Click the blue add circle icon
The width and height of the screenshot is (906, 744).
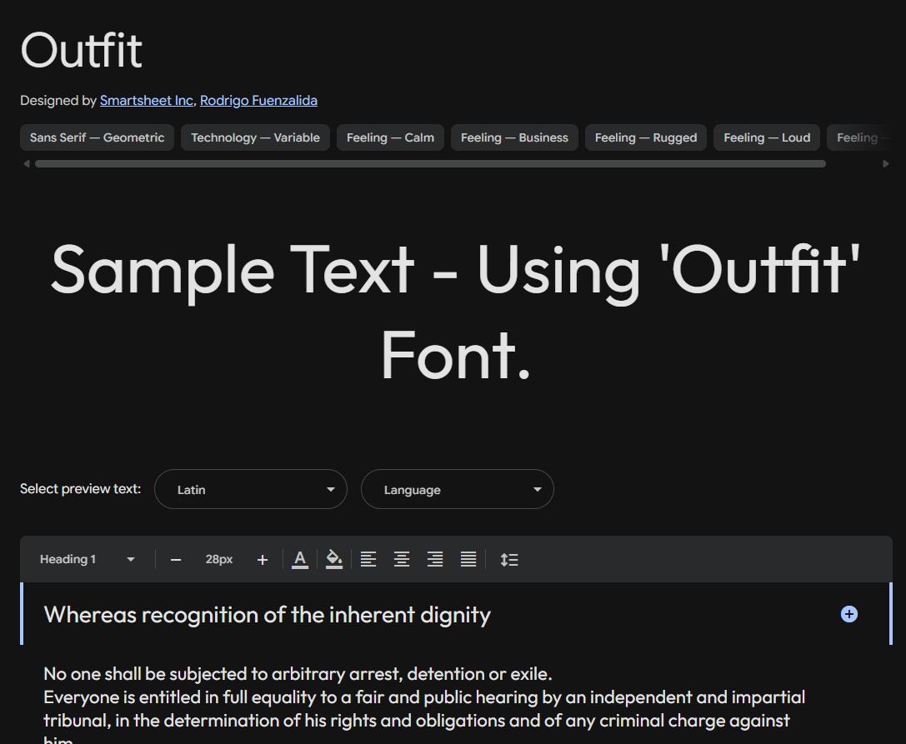(x=848, y=614)
